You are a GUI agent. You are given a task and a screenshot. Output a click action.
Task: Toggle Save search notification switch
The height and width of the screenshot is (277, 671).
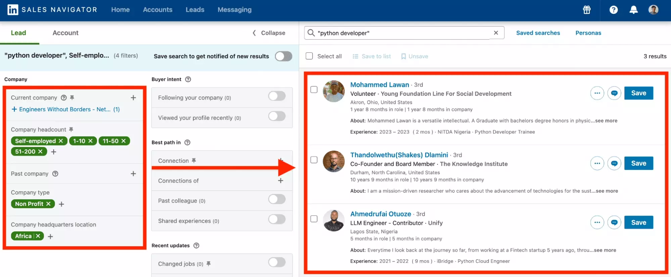click(284, 56)
